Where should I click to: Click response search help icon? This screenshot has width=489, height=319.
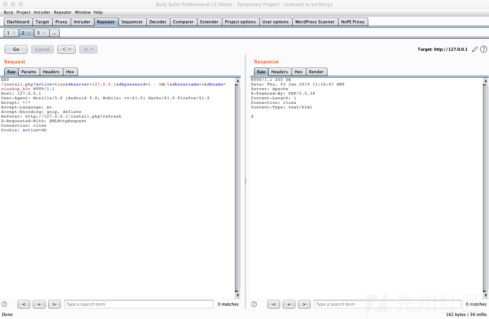(x=254, y=304)
